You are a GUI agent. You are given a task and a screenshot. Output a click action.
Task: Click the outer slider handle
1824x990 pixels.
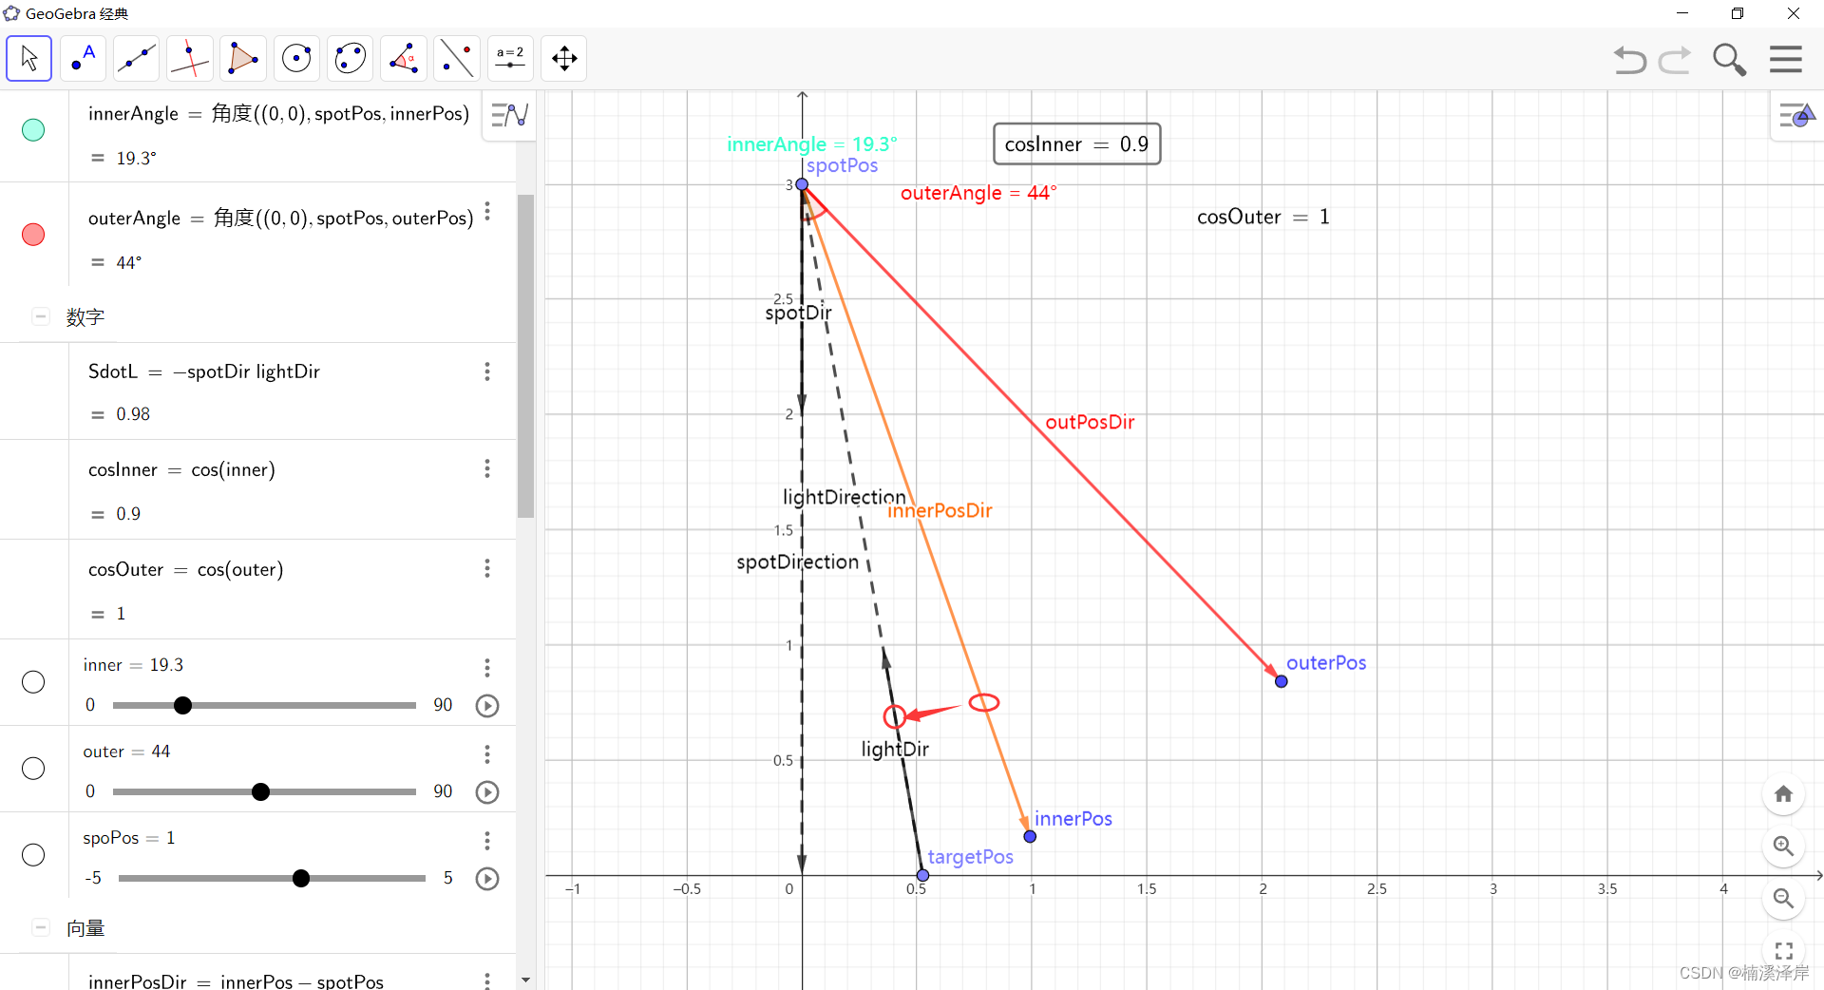click(260, 791)
